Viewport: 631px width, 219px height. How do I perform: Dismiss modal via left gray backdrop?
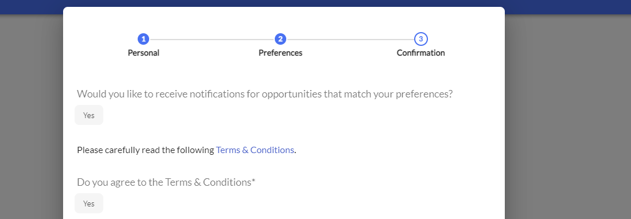pos(32,116)
